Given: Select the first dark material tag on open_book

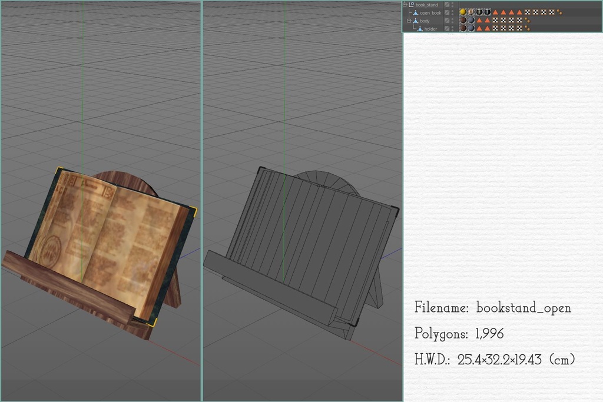Looking at the screenshot, I should pos(479,12).
